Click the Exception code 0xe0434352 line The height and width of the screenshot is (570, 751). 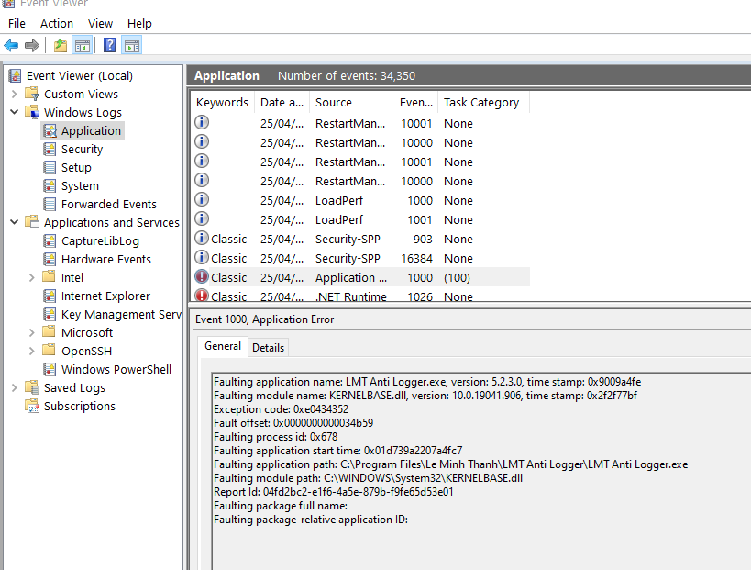tap(281, 409)
